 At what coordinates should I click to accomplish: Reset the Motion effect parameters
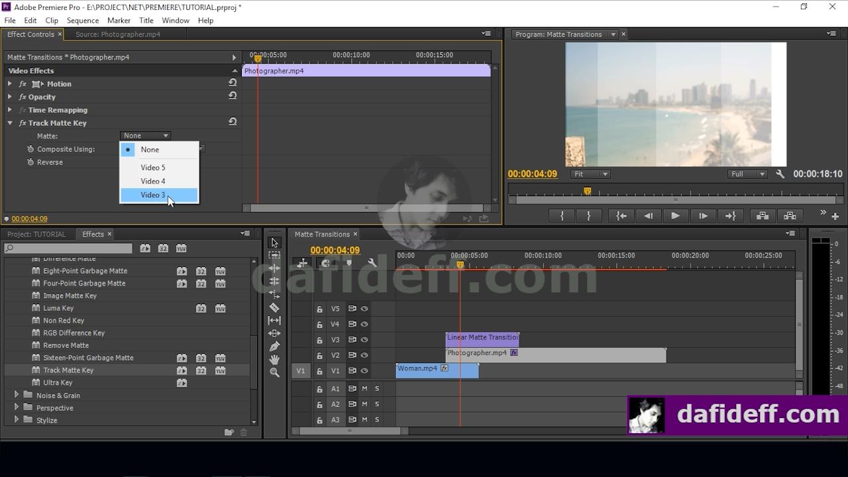[x=233, y=83]
